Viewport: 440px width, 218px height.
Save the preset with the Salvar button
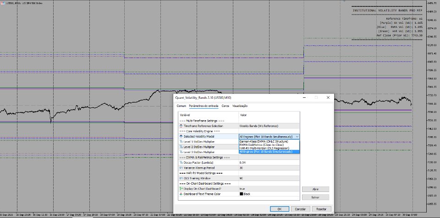(315, 197)
